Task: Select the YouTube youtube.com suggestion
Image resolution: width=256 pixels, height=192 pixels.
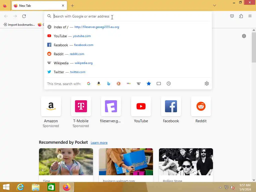Action: pos(128,36)
